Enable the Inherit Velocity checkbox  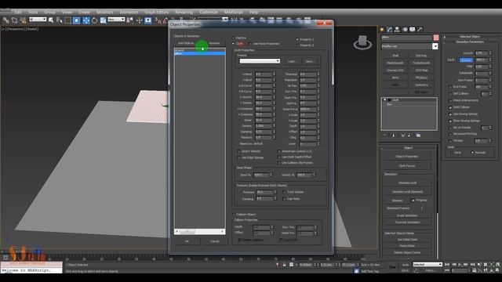tap(238, 151)
